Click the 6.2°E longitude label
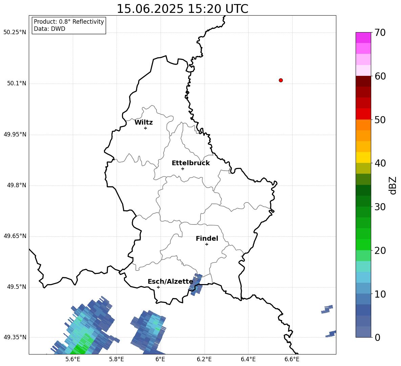 204,359
